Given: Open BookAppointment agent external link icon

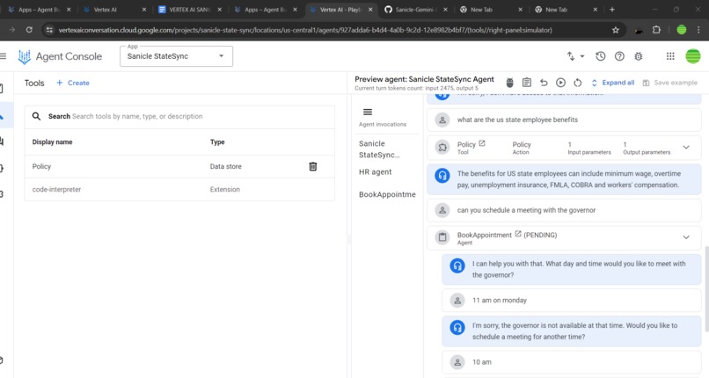Looking at the screenshot, I should [518, 234].
